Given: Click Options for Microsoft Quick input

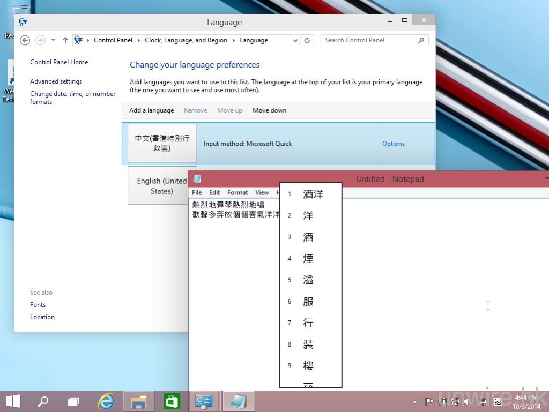Looking at the screenshot, I should point(393,144).
